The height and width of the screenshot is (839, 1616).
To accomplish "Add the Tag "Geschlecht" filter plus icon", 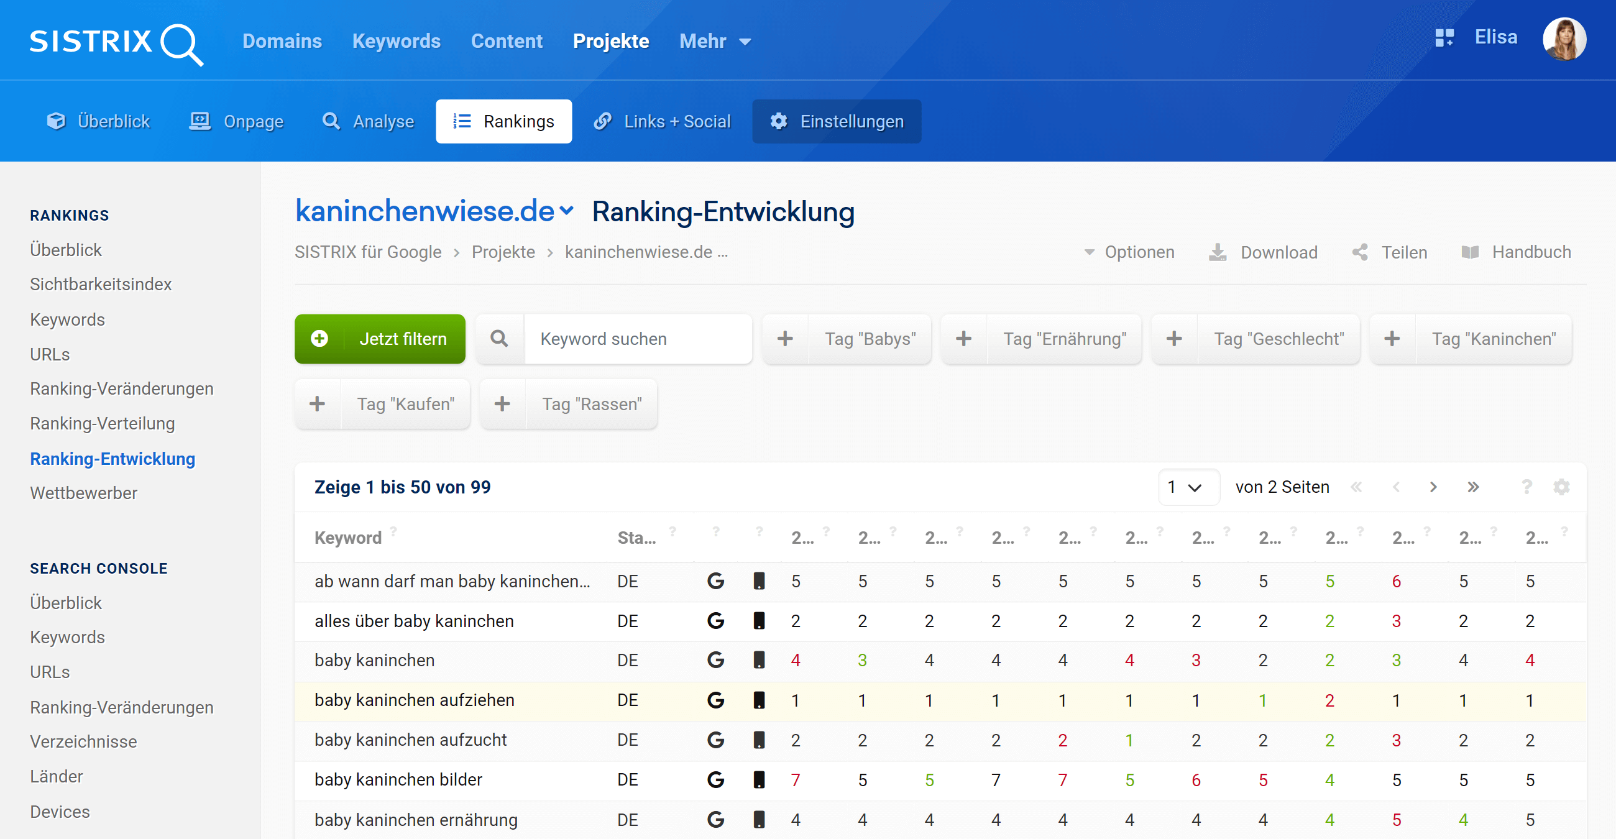I will (x=1174, y=339).
